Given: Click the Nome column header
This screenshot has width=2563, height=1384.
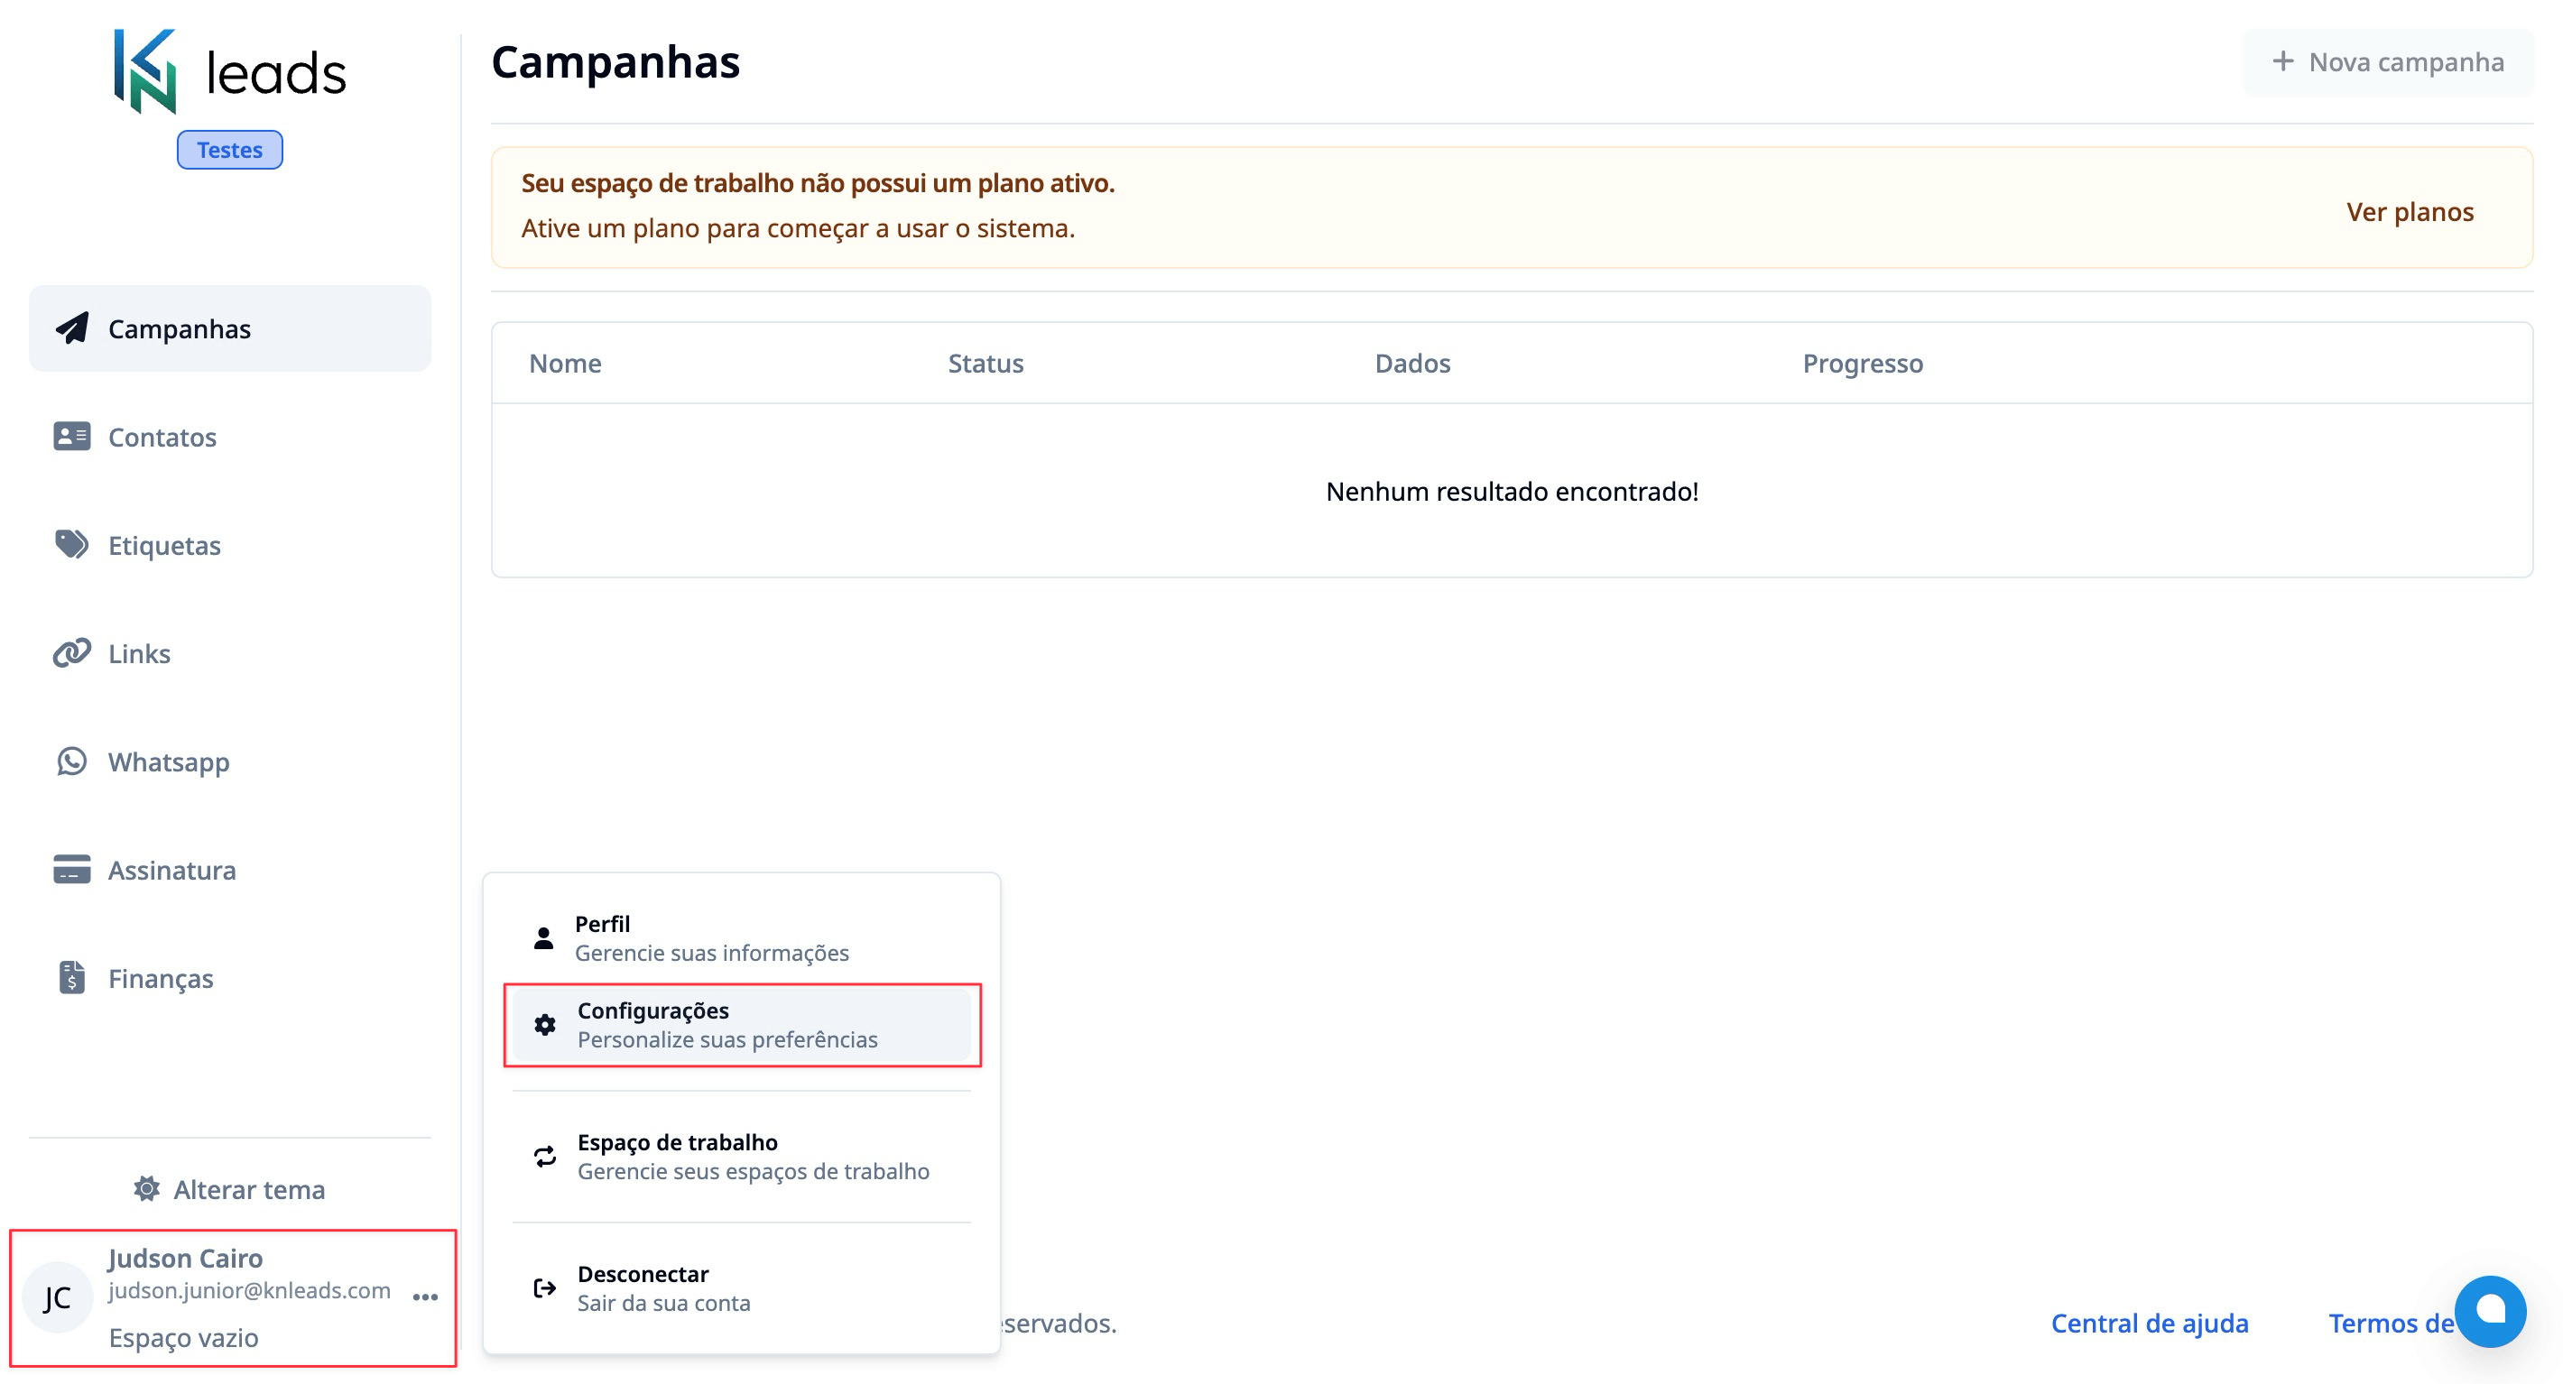Looking at the screenshot, I should pyautogui.click(x=564, y=364).
